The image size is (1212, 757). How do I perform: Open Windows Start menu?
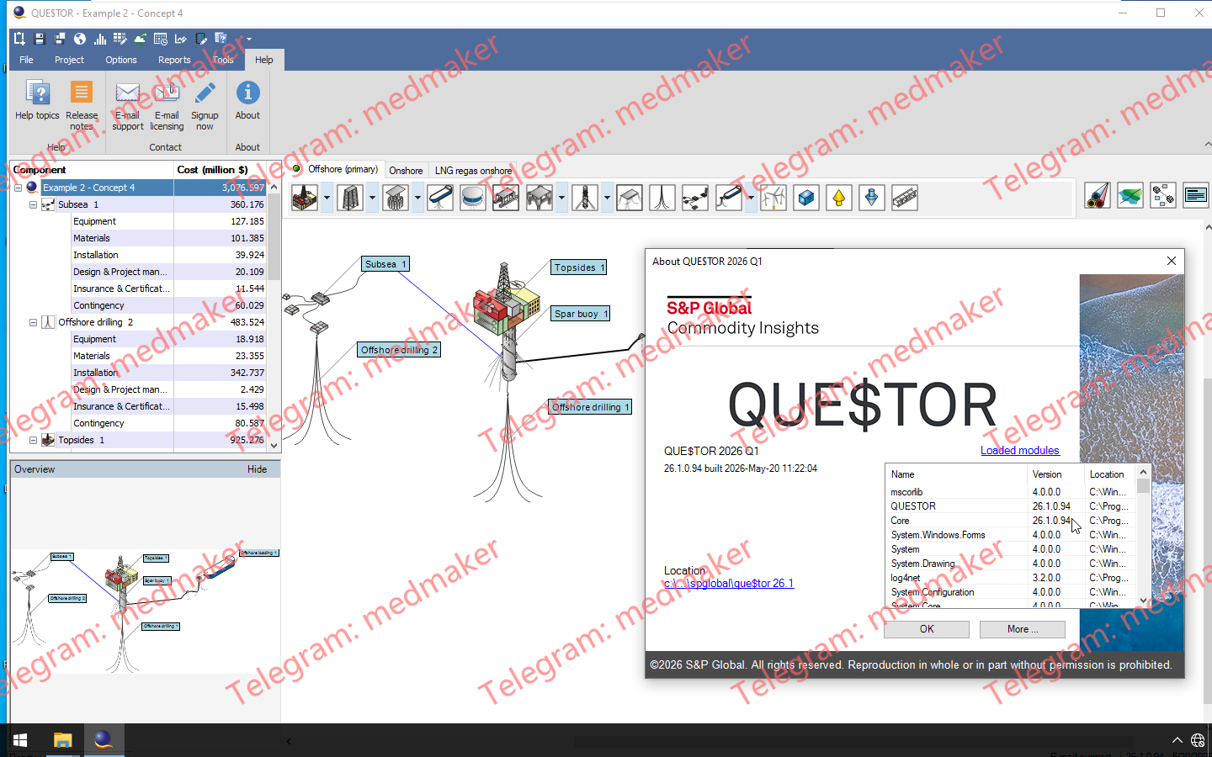[20, 740]
